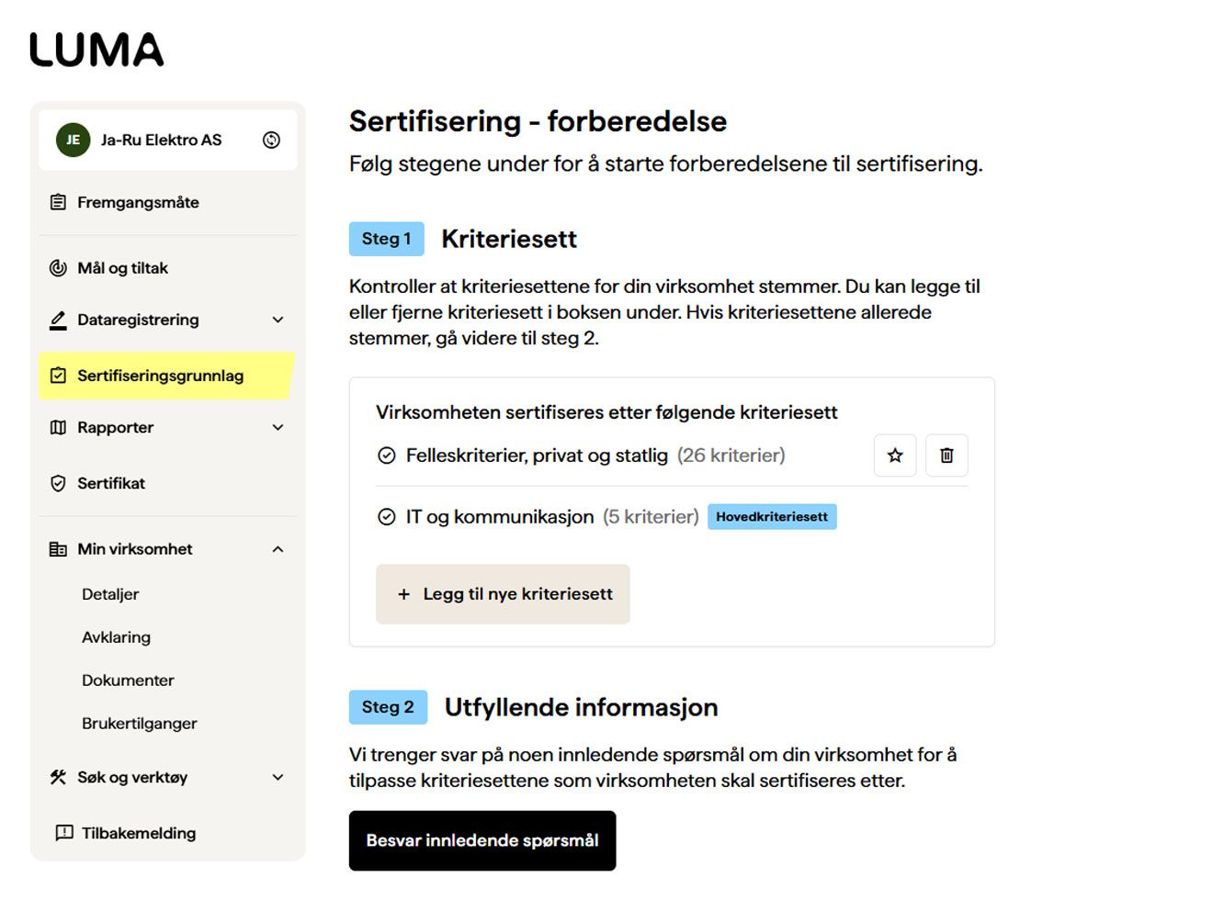The height and width of the screenshot is (900, 1213).
Task: Click the clock icon beside Ja-Ru Elektro AS
Action: pos(271,140)
